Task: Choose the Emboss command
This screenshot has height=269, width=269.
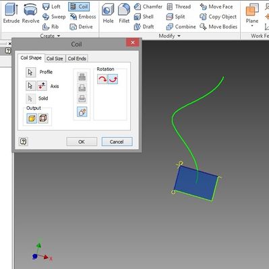Action: pyautogui.click(x=83, y=17)
